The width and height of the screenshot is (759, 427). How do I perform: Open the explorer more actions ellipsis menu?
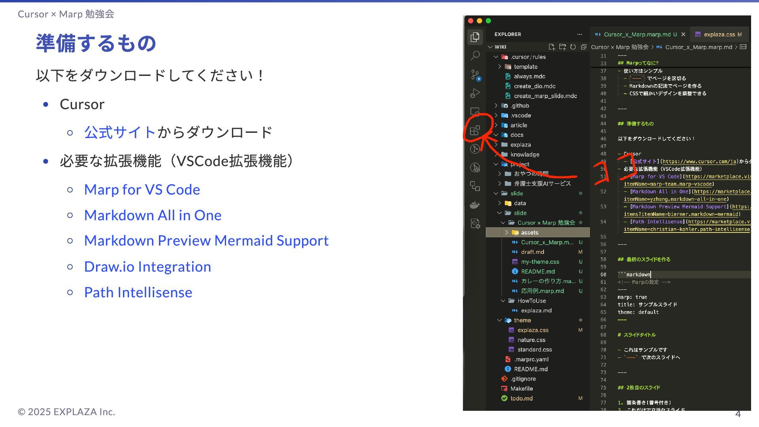580,34
